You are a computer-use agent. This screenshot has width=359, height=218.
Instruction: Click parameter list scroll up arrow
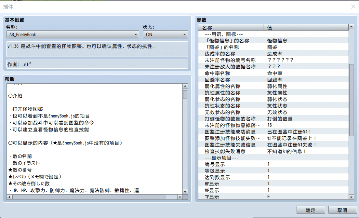click(x=351, y=27)
